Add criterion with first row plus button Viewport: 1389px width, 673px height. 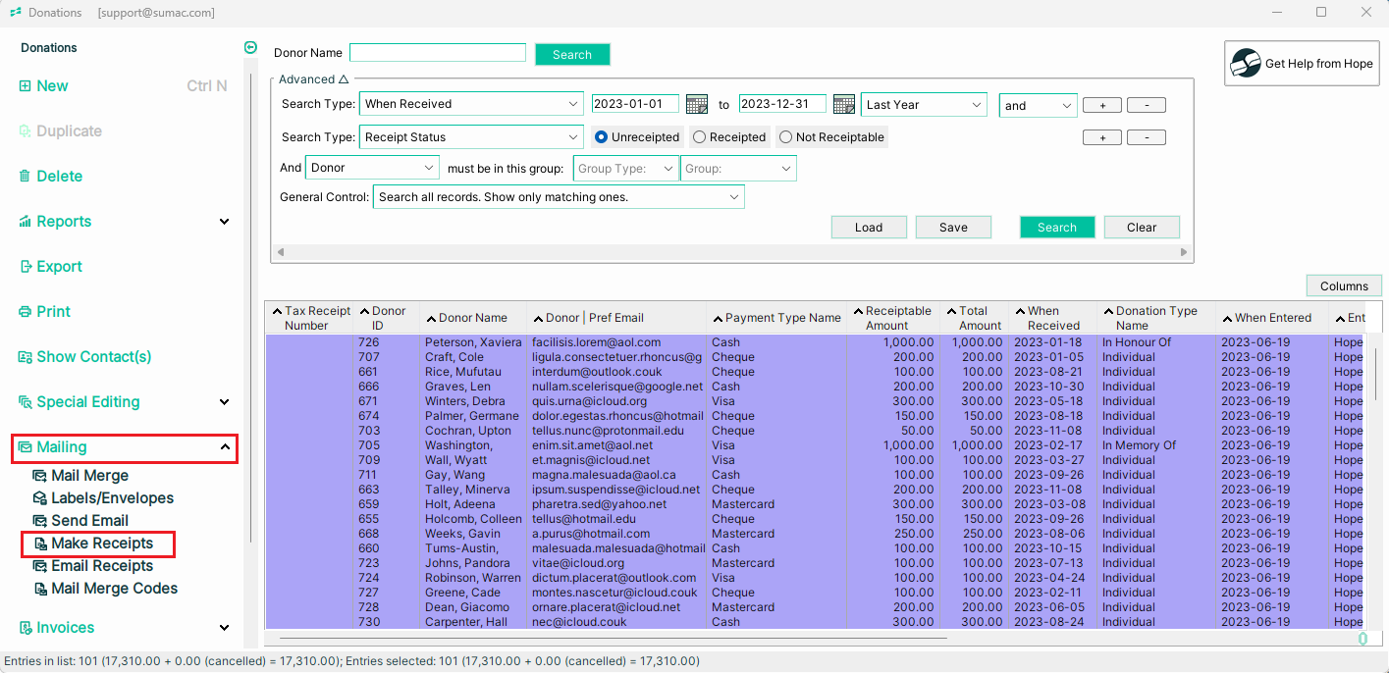pos(1102,105)
